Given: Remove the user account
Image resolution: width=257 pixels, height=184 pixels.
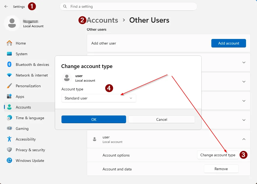Looking at the screenshot, I should click(221, 169).
